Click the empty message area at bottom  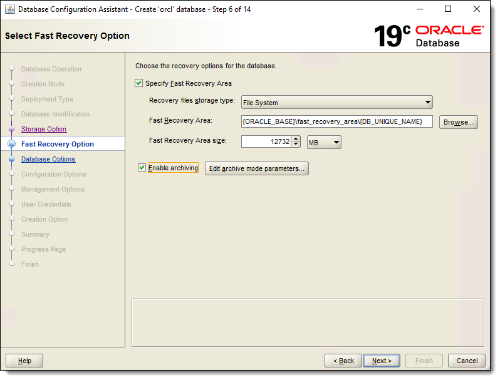coord(308,322)
